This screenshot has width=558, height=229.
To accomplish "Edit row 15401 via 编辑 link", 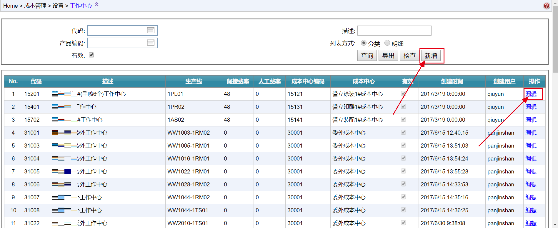I will [x=531, y=107].
